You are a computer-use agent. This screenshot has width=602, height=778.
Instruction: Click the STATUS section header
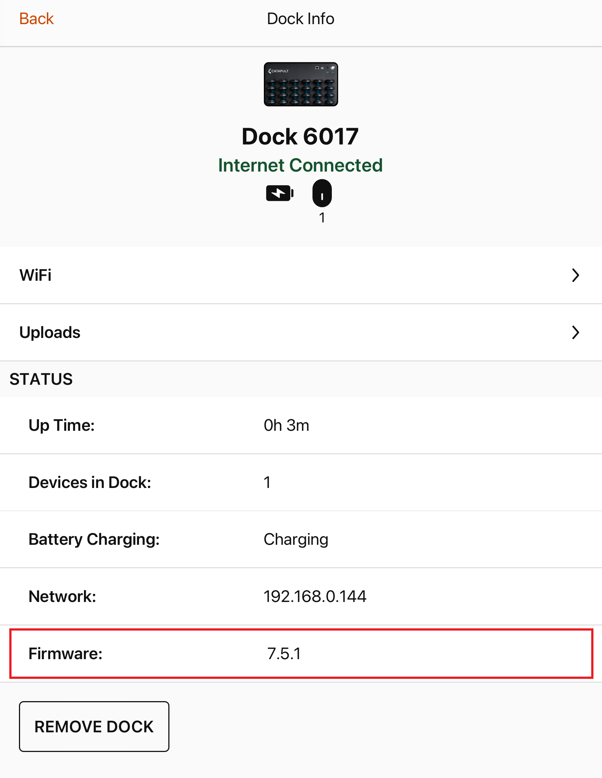(x=41, y=379)
